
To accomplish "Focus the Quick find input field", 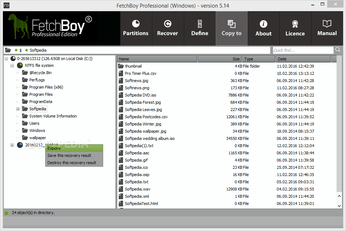I will coord(303,50).
